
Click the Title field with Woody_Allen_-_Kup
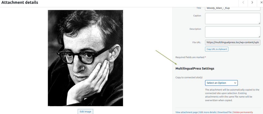(233, 8)
